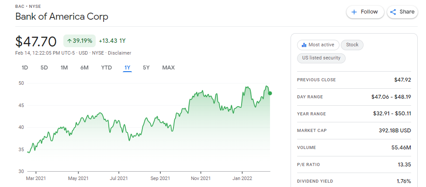Screen dimensions: 426x187
Task: Click the VOLUME label
Action: coord(306,148)
